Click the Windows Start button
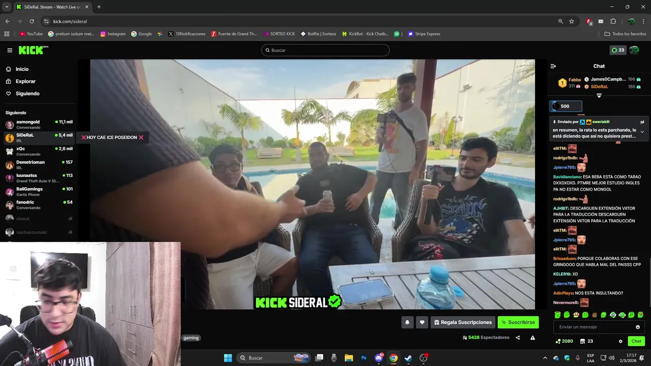The width and height of the screenshot is (651, 366). point(228,358)
